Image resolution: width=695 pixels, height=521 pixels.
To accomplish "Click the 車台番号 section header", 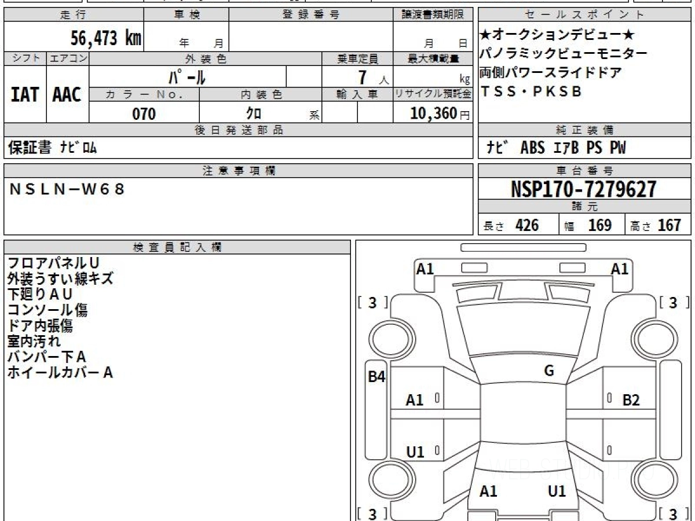I will point(585,171).
